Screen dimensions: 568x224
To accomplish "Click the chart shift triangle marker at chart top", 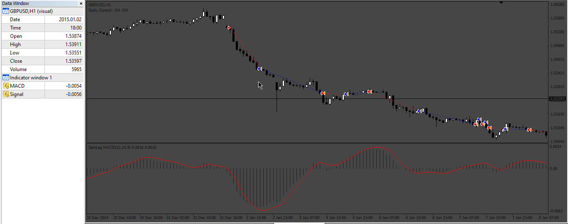I will point(501,2).
